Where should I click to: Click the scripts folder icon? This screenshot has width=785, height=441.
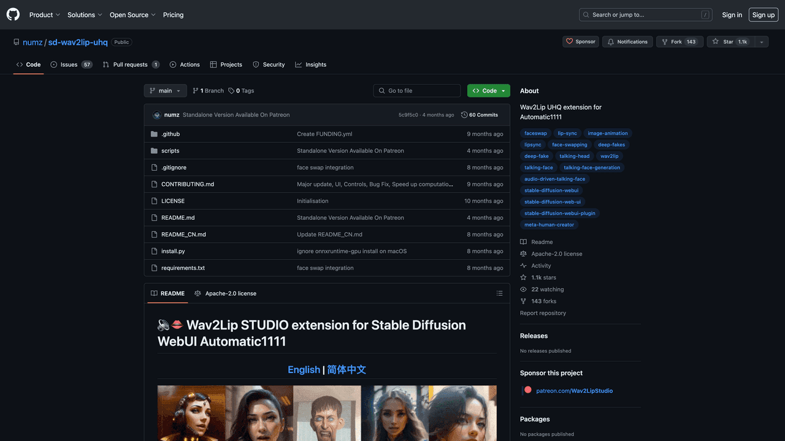click(x=155, y=151)
